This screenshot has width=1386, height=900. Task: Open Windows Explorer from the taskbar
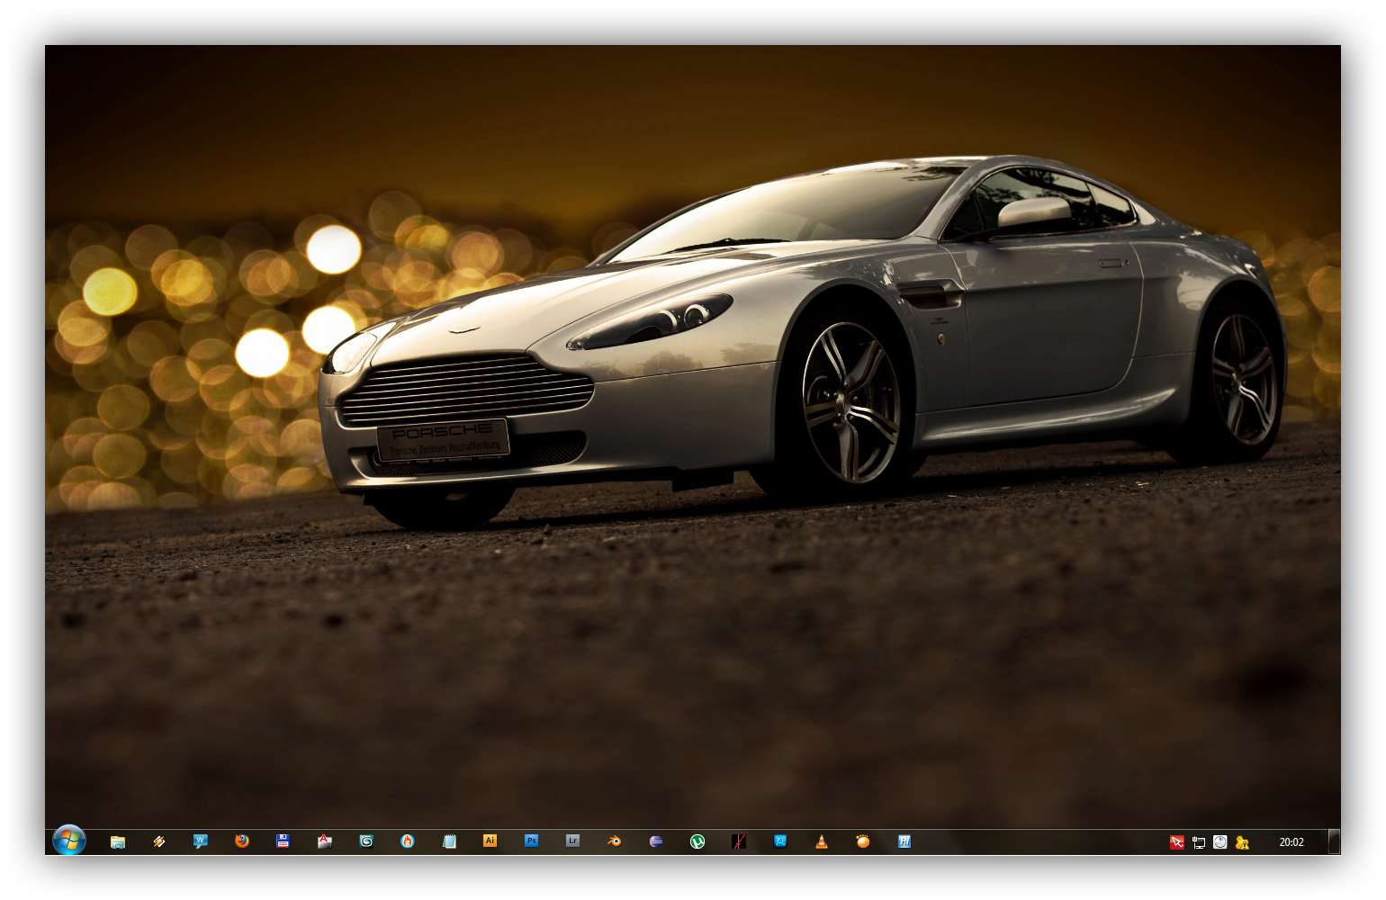(118, 841)
